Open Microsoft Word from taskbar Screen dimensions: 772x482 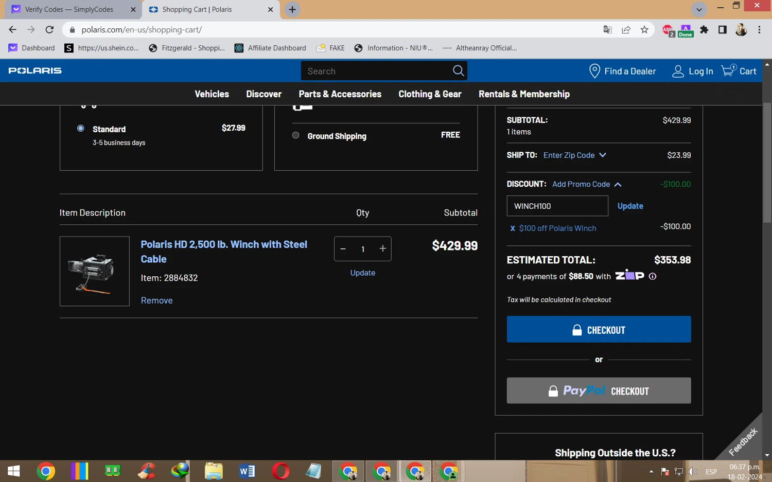tap(247, 471)
